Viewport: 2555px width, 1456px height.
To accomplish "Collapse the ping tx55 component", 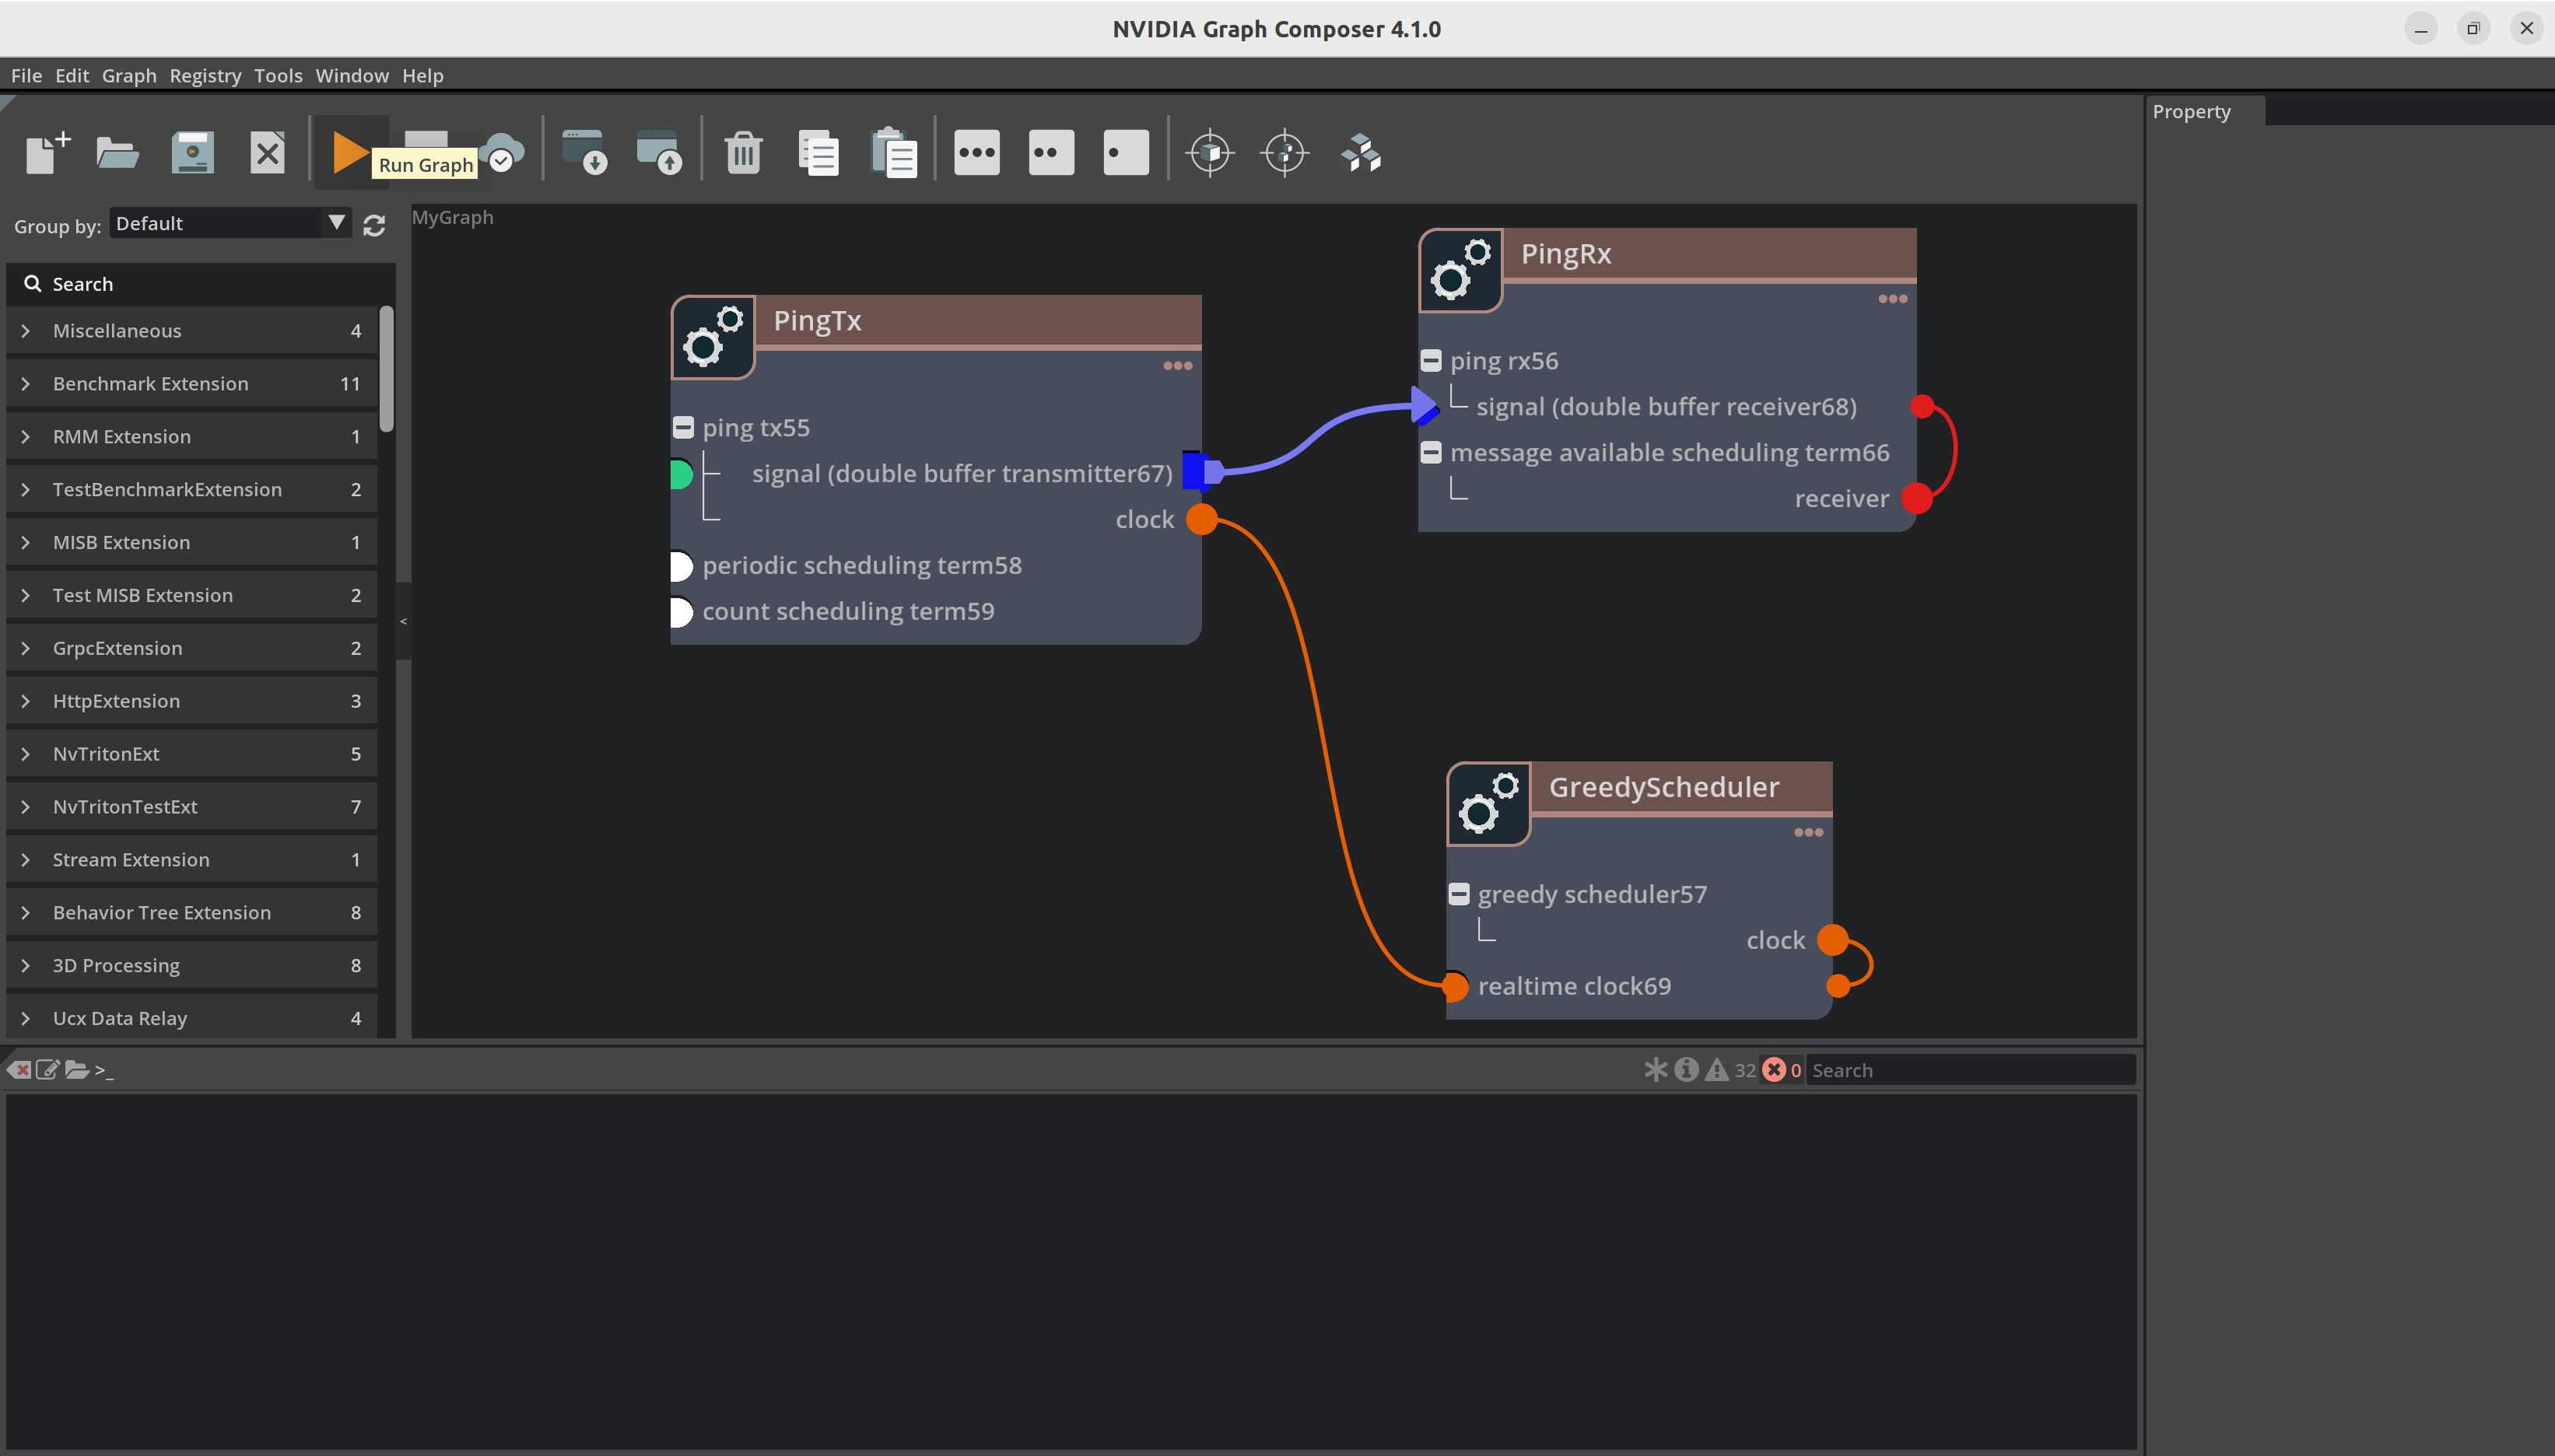I will [683, 428].
